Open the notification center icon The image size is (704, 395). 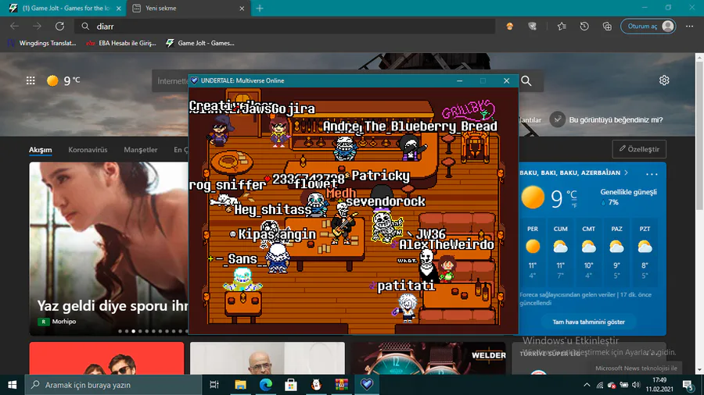click(688, 385)
